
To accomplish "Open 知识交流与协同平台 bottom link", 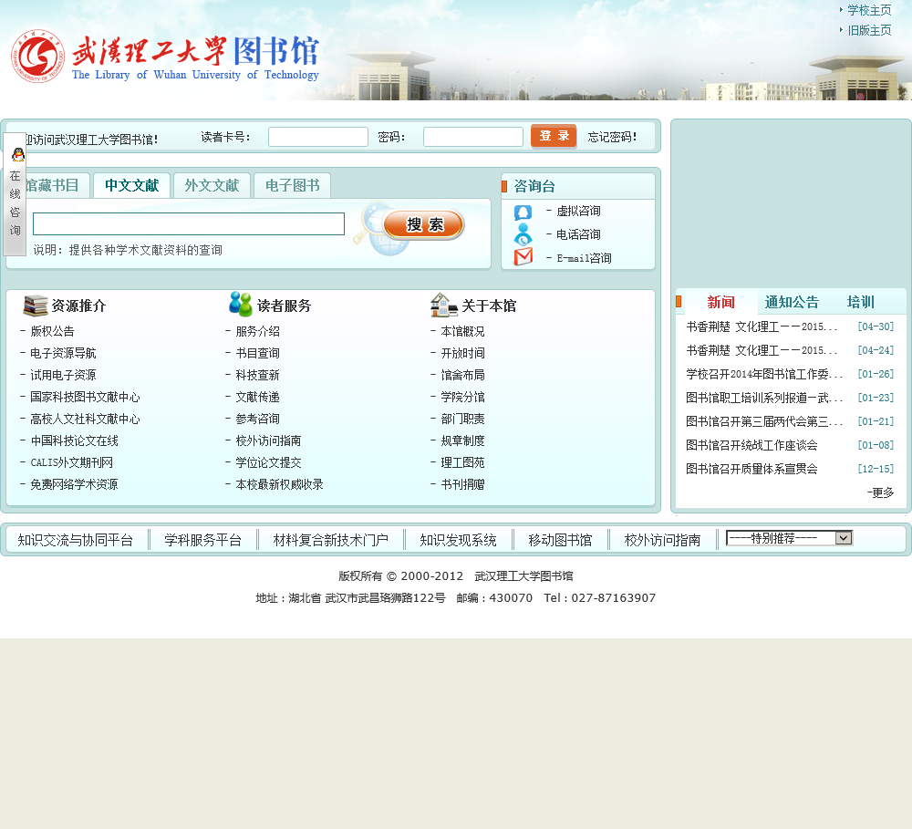I will coord(75,540).
